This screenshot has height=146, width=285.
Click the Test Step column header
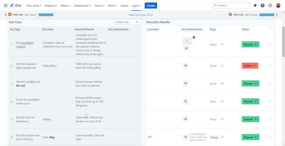tap(15, 29)
